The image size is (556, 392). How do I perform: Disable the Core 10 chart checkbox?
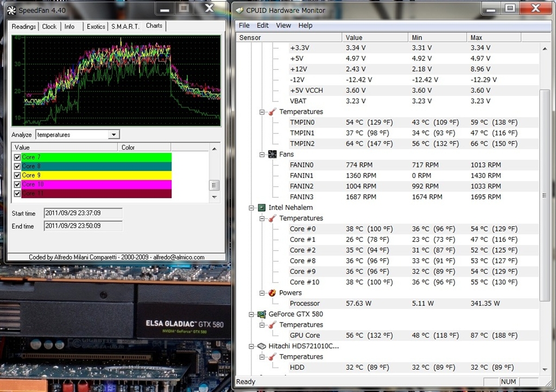coord(17,185)
